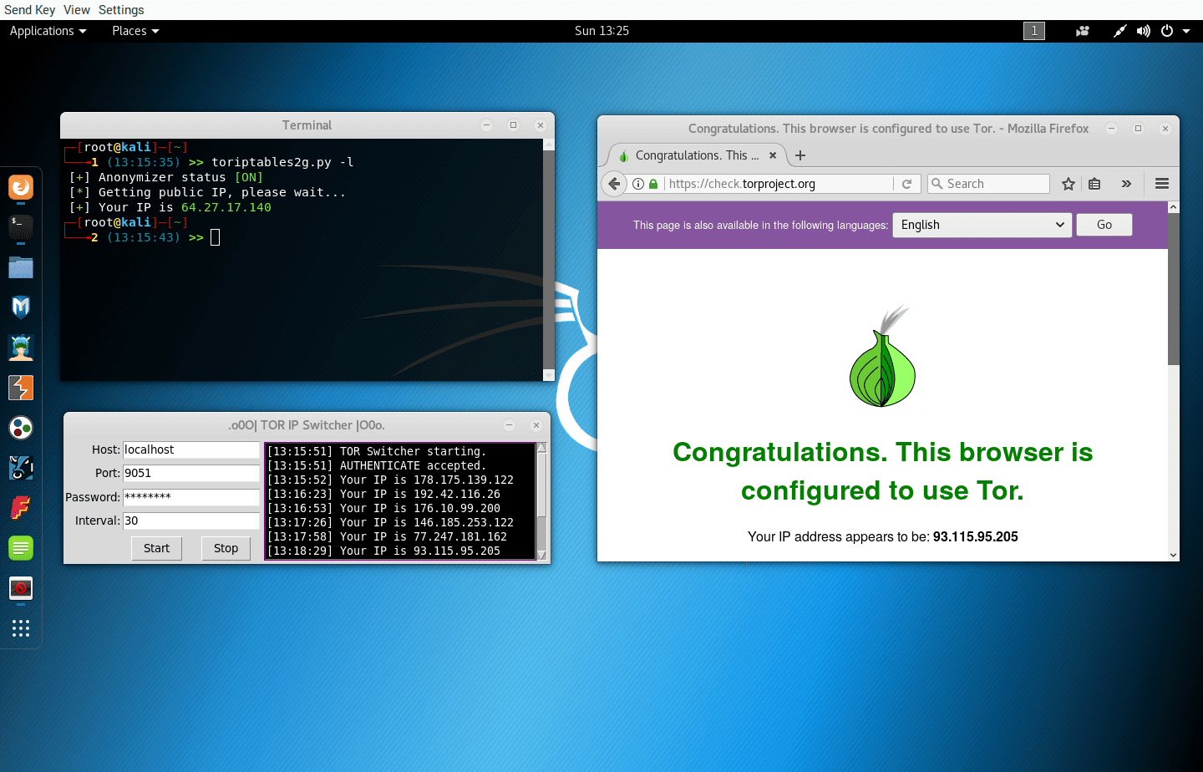This screenshot has width=1203, height=772.
Task: Click the Terminal window scrollbar
Action: (549, 260)
